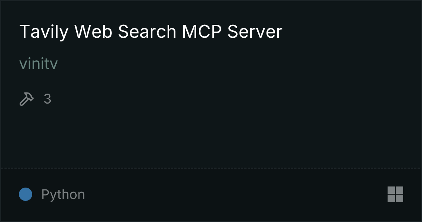Click the word Server in the title
The height and width of the screenshot is (222, 422).
(255, 31)
